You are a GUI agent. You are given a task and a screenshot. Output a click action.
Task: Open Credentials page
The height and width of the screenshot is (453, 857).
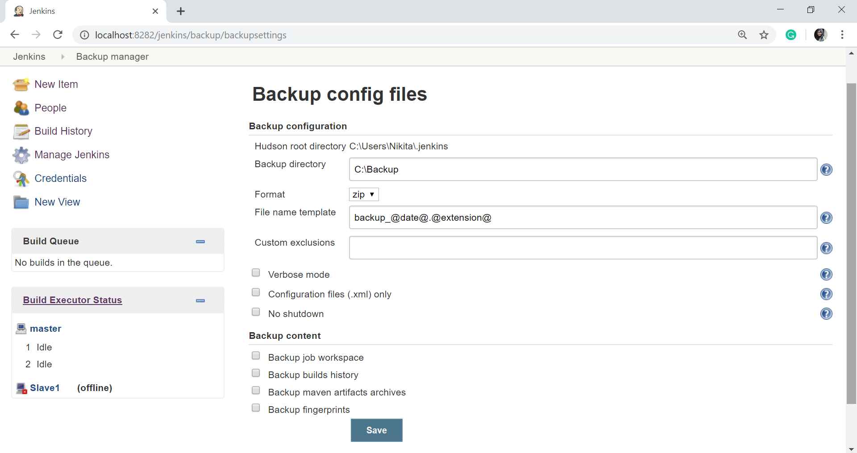pyautogui.click(x=61, y=178)
